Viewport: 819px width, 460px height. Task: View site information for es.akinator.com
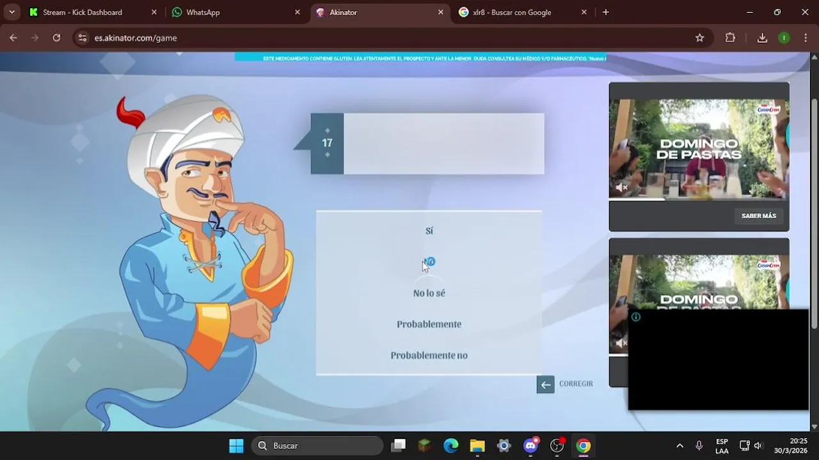click(82, 38)
